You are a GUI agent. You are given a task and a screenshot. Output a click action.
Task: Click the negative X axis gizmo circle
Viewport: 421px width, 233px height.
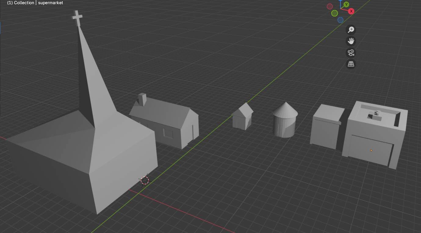coord(330,6)
